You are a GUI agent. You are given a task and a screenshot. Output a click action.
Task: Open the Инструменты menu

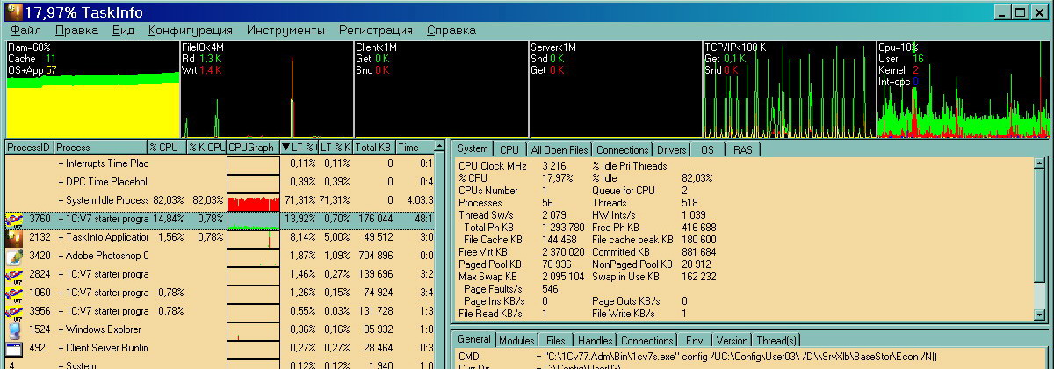point(285,30)
